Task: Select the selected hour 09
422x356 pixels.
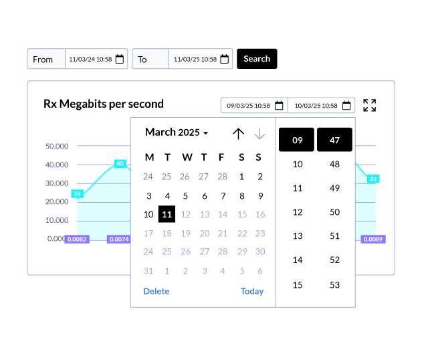Action: tap(296, 140)
